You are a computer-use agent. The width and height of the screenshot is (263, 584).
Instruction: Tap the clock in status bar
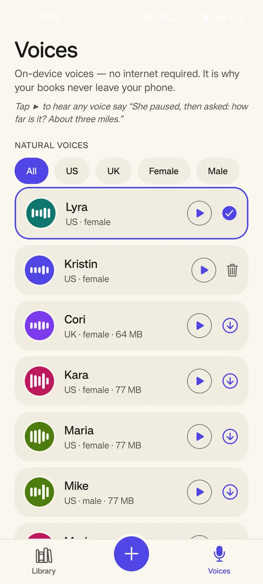[x=49, y=18]
